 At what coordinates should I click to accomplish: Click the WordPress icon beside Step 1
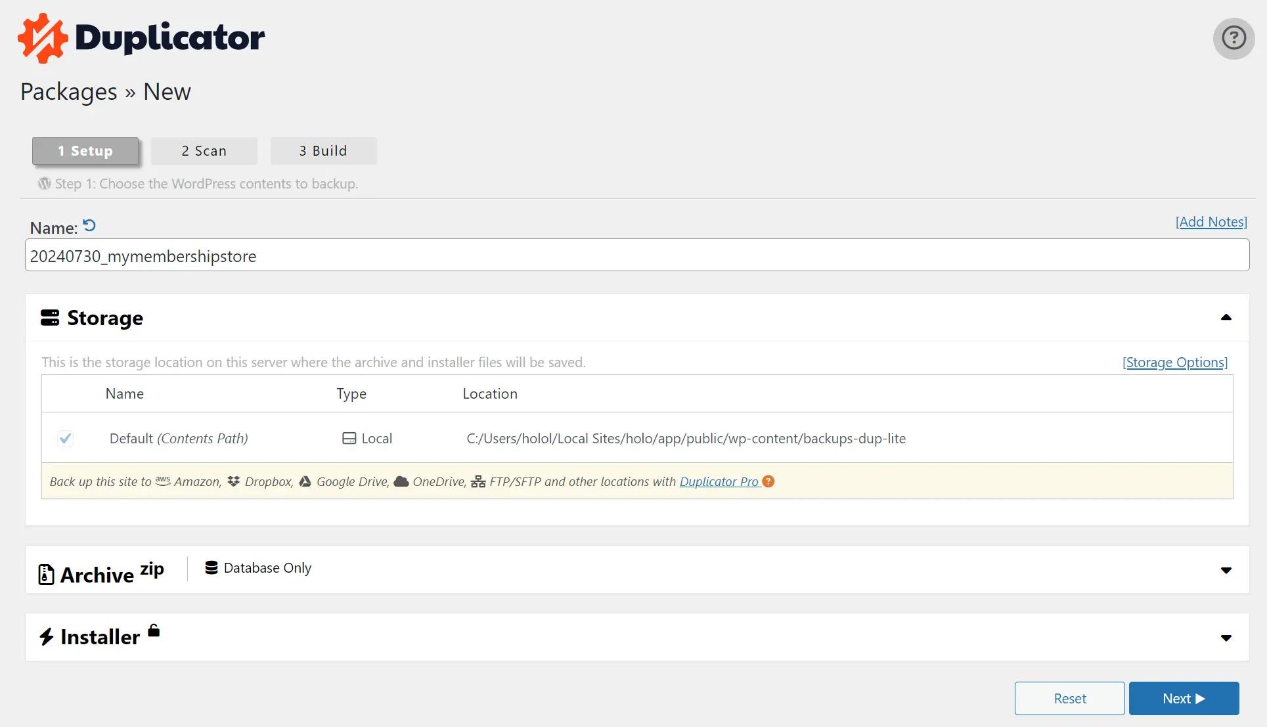click(44, 184)
